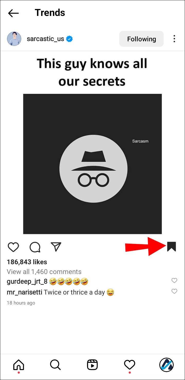Open comments with the speech bubble icon
185x380 pixels.
pos(35,247)
